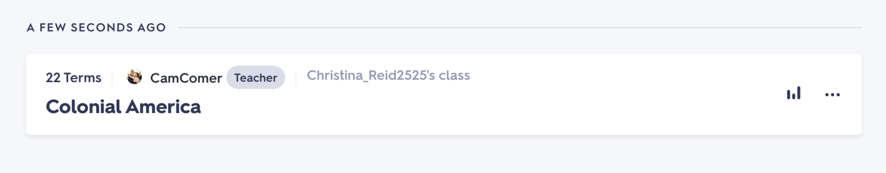Screen dimensions: 886x173
Task: Select the A FEW SECONDS AGO heading
Action: pyautogui.click(x=96, y=28)
